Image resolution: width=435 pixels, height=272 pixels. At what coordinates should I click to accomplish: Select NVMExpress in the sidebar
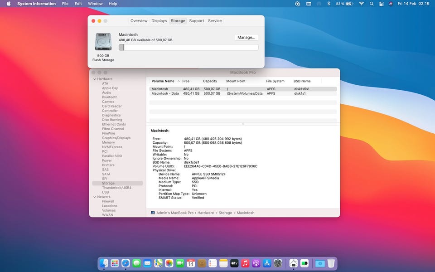[x=112, y=147]
